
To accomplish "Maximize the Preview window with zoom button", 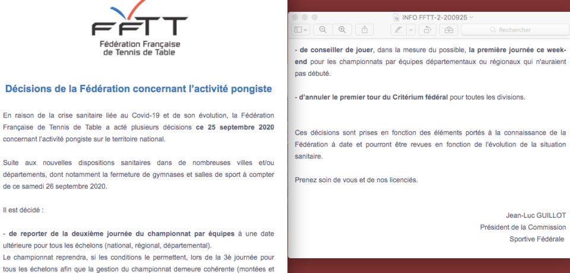I will point(315,17).
